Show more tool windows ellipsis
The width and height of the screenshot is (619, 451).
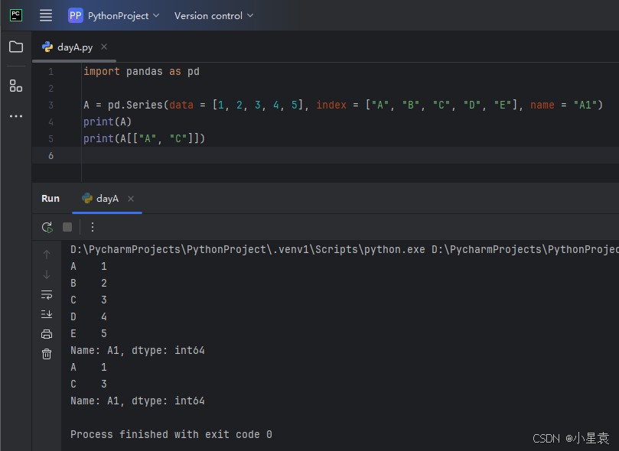(16, 116)
